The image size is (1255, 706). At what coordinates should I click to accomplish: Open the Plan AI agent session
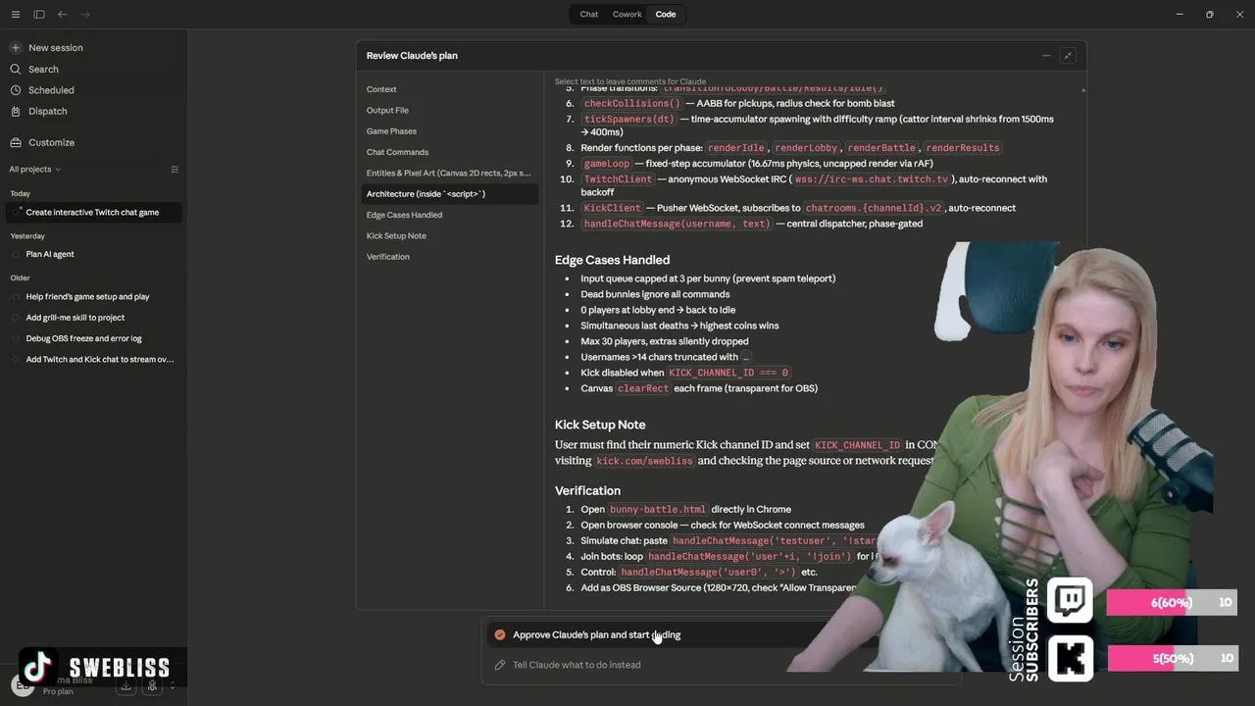50,254
